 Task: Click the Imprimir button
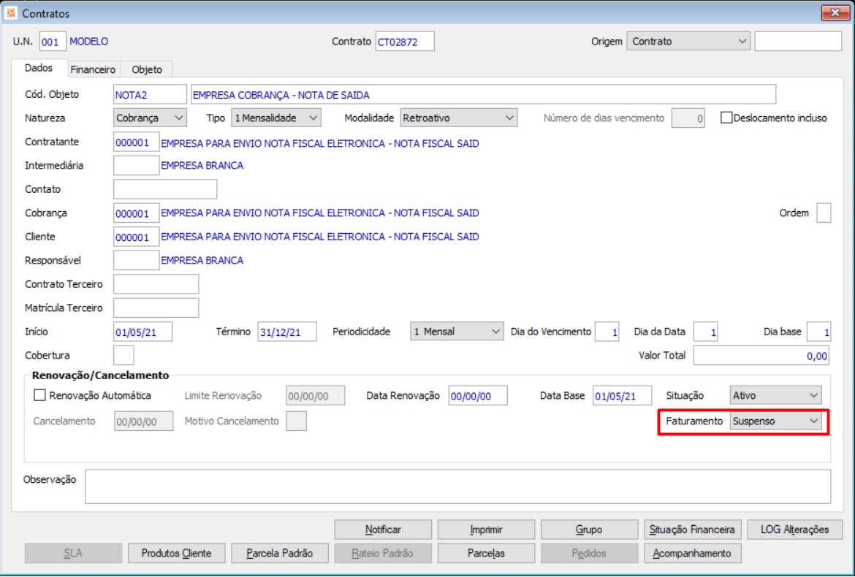[486, 529]
